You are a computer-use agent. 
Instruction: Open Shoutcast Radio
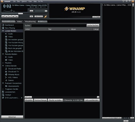coord(15,69)
